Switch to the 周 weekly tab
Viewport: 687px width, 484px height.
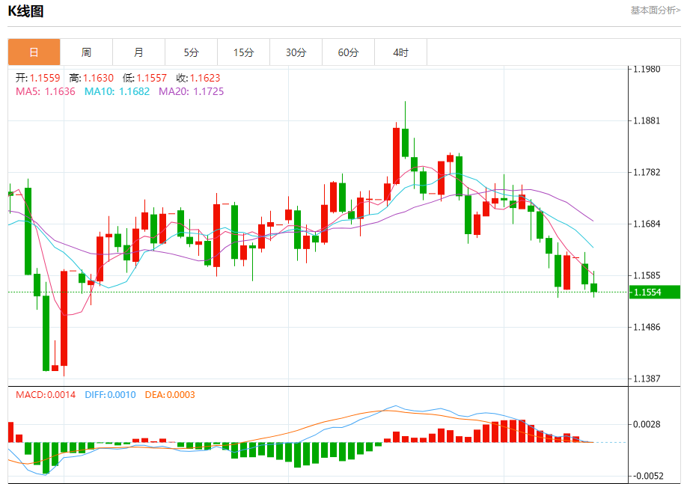86,52
